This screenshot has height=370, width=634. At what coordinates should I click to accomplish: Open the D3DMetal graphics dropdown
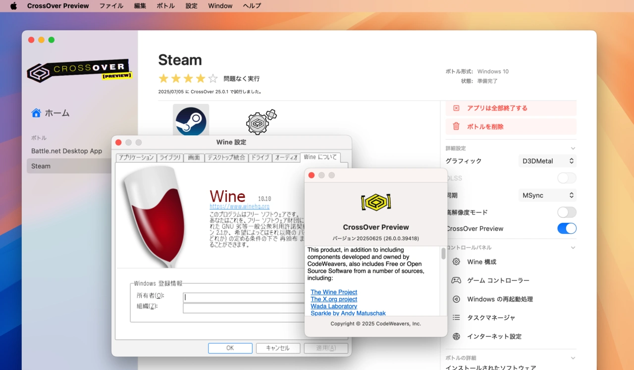[x=547, y=161]
